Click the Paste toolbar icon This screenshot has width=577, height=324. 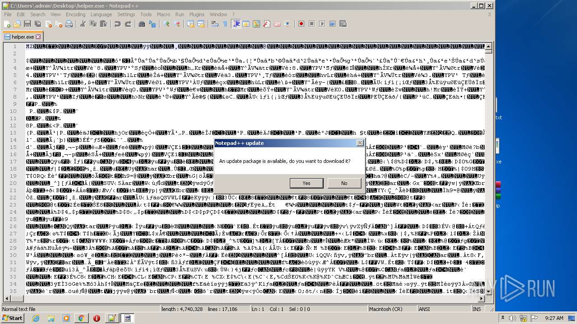(x=104, y=24)
